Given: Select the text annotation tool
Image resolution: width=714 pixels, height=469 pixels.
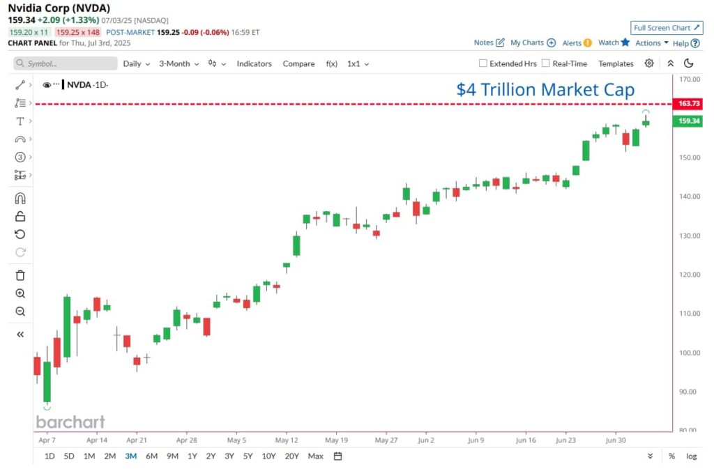Looking at the screenshot, I should pos(20,121).
